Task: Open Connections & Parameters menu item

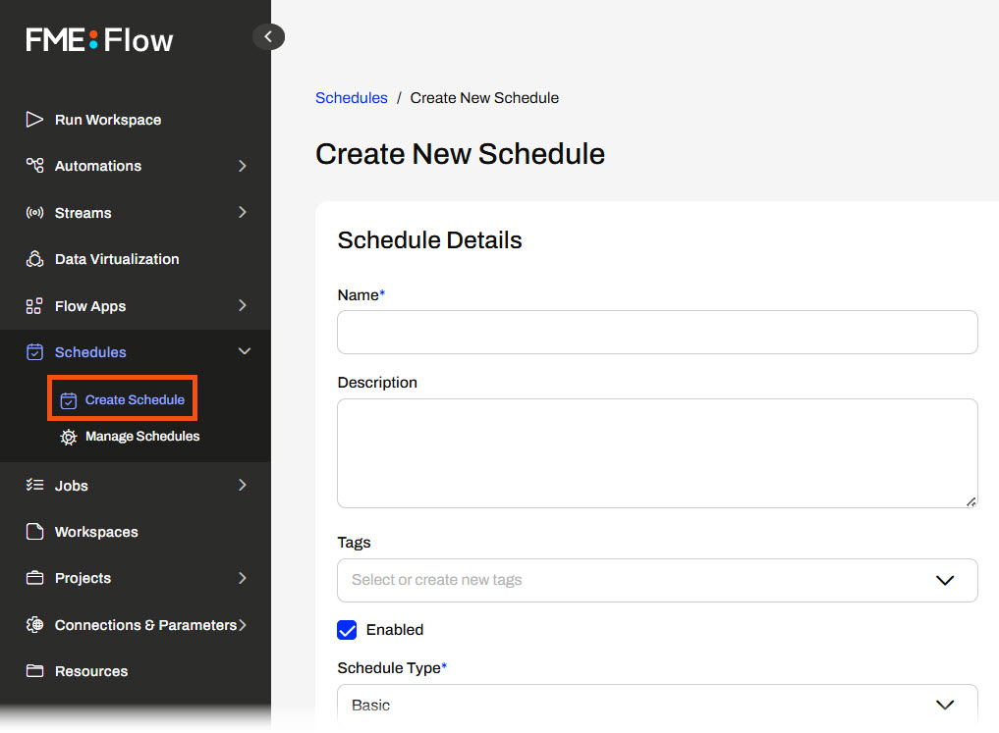Action: click(145, 625)
